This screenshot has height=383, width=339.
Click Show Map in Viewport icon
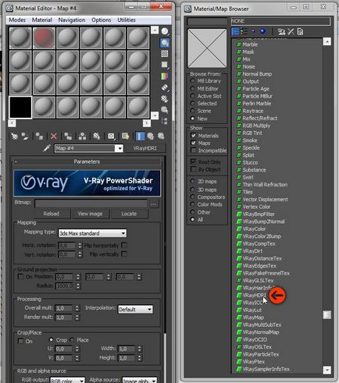click(126, 136)
